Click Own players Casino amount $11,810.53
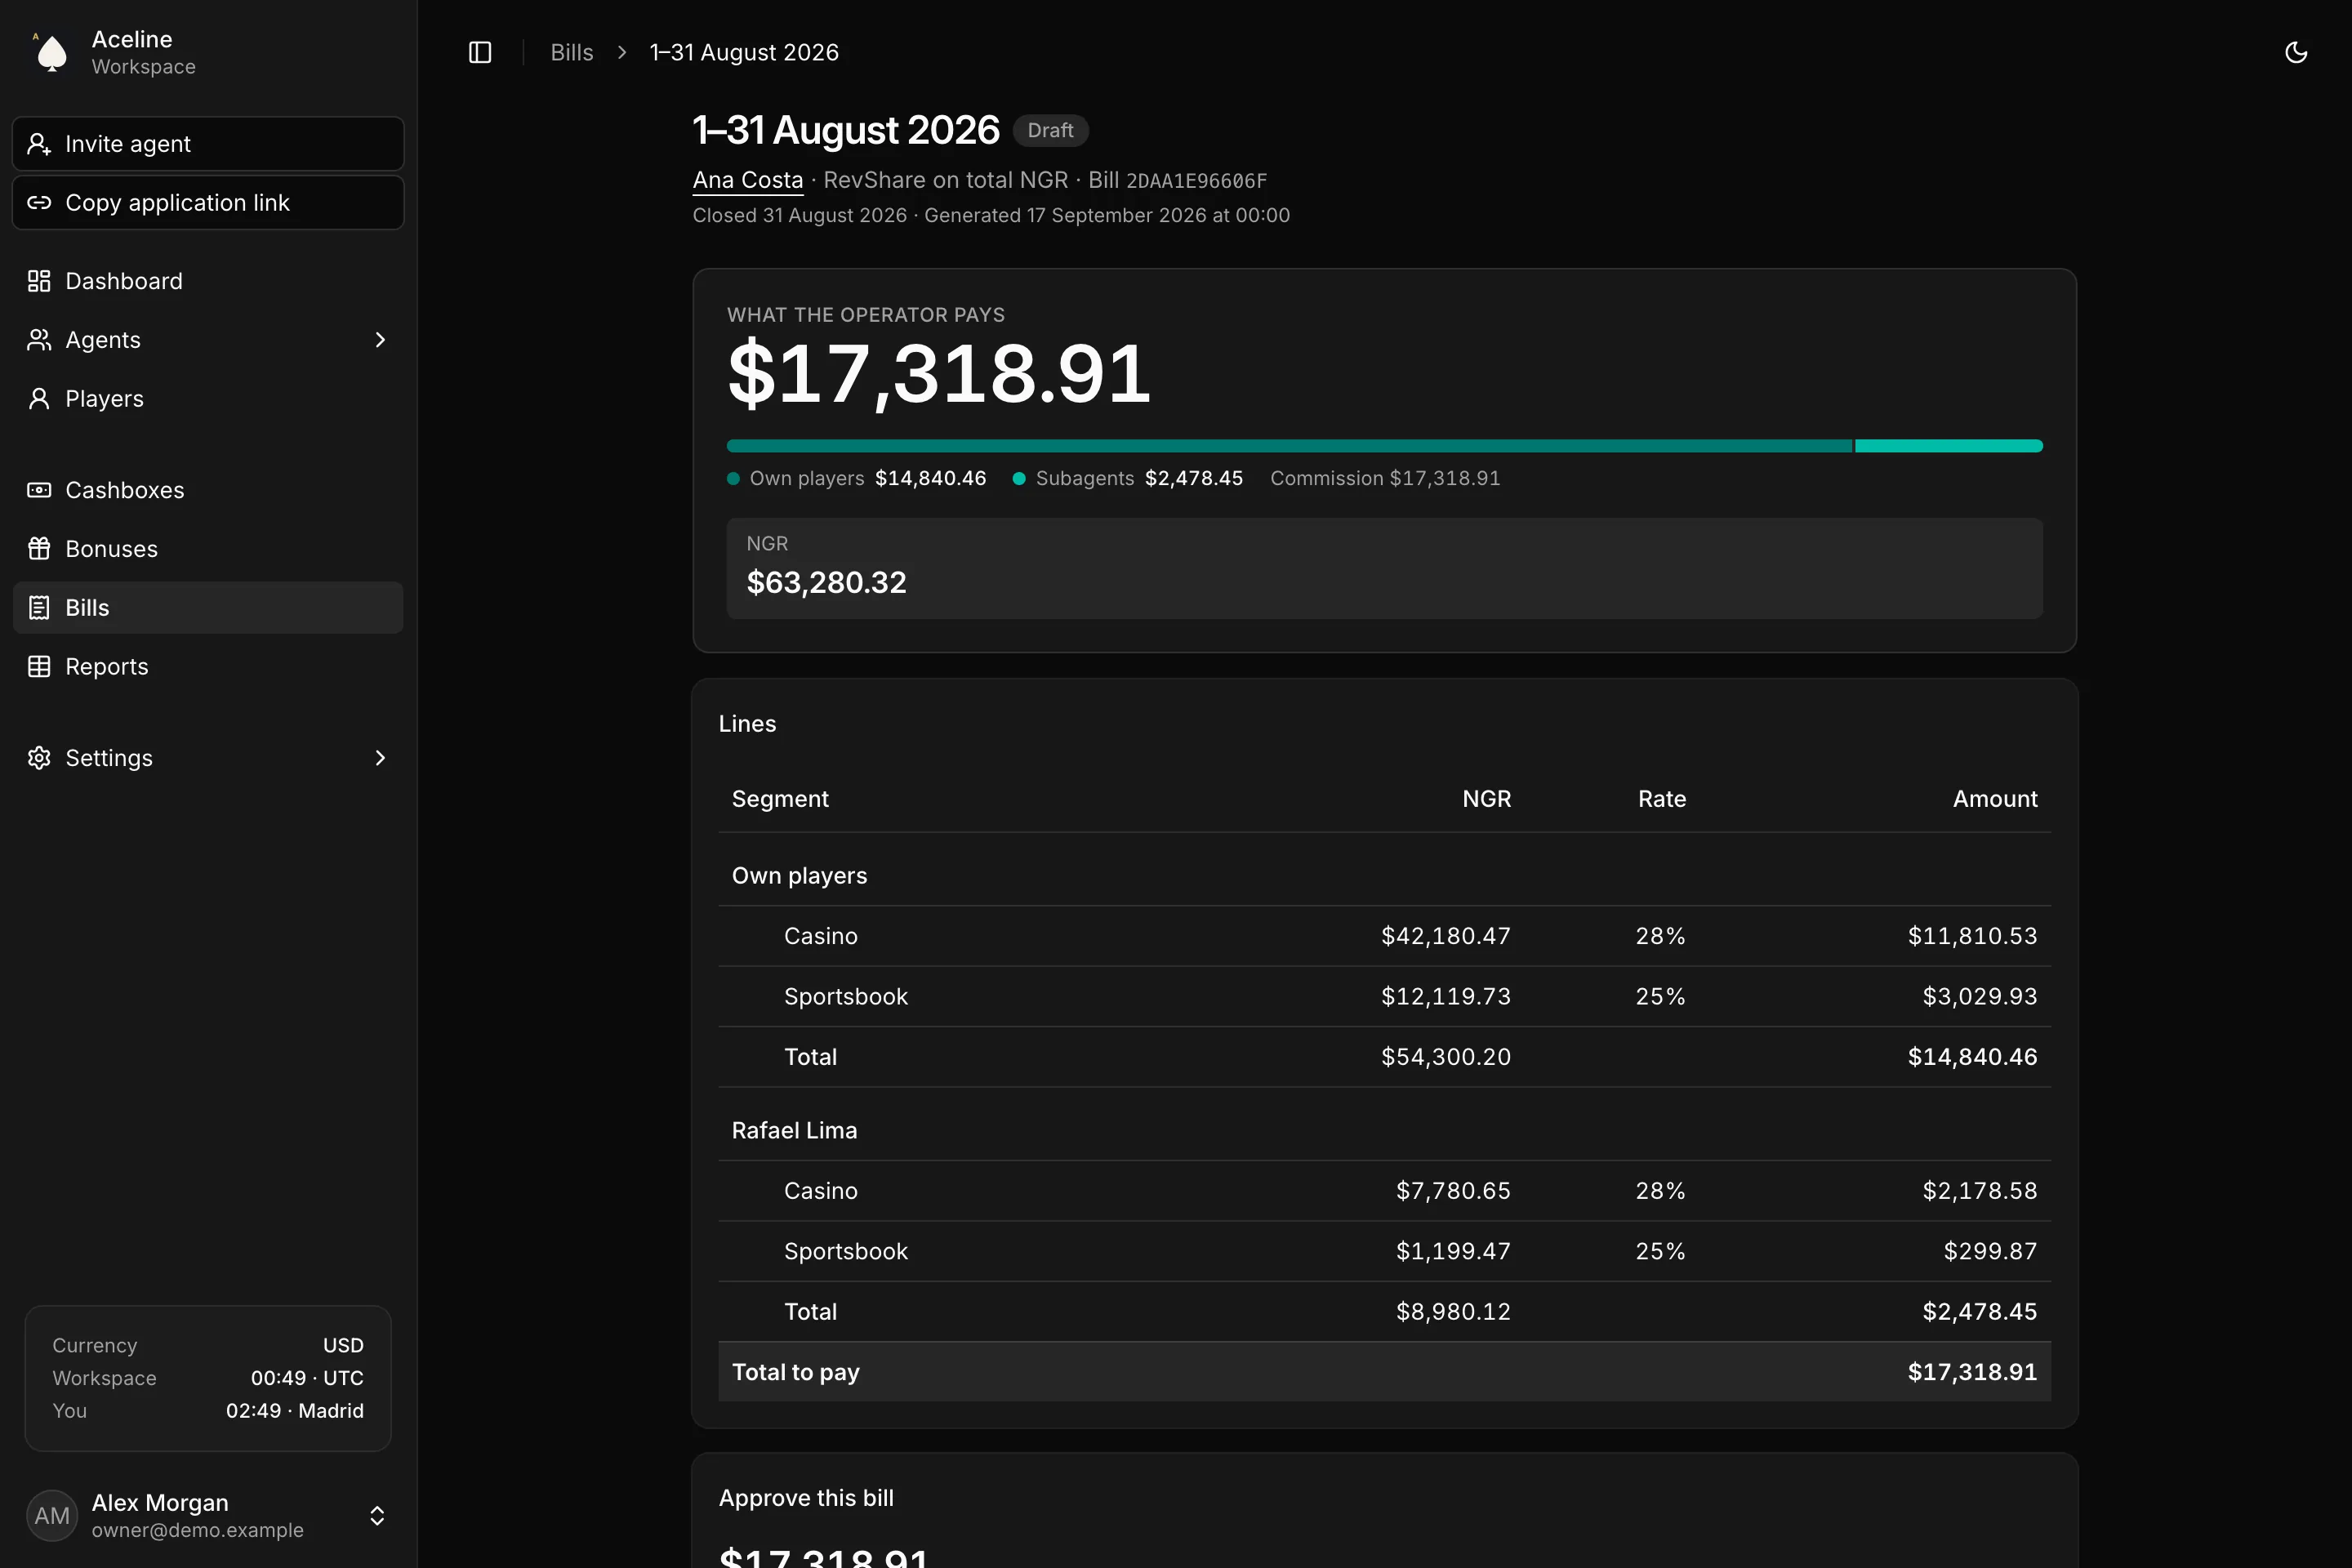This screenshot has width=2352, height=1568. (1972, 936)
